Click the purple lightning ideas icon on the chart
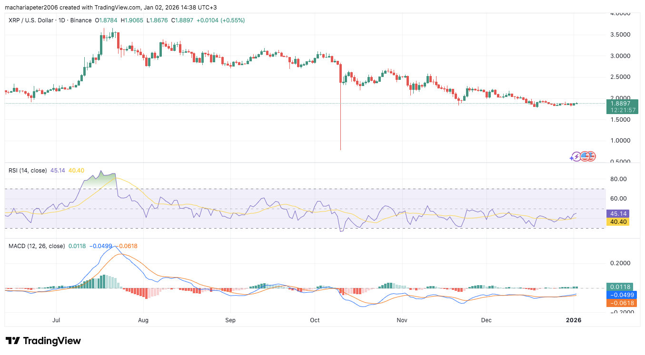The height and width of the screenshot is (355, 645). pyautogui.click(x=576, y=156)
